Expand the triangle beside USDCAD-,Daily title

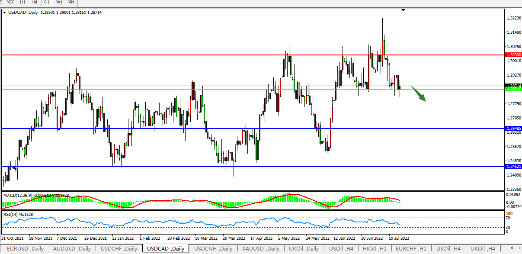click(x=4, y=13)
